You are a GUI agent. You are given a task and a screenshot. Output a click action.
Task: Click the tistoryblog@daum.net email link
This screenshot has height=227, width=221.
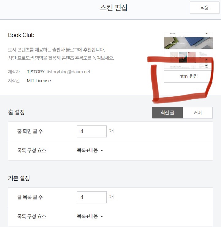(x=68, y=72)
